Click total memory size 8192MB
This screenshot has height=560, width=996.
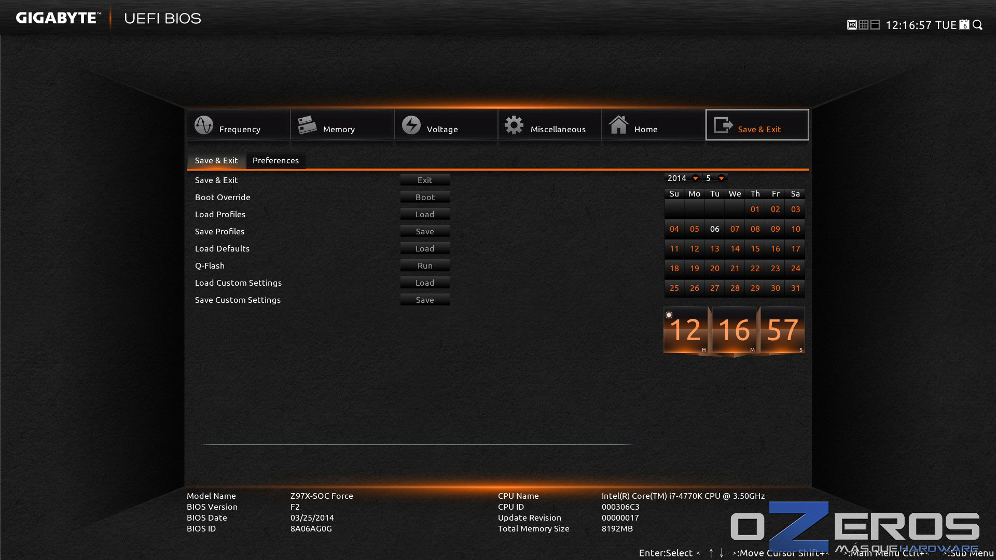(x=617, y=528)
